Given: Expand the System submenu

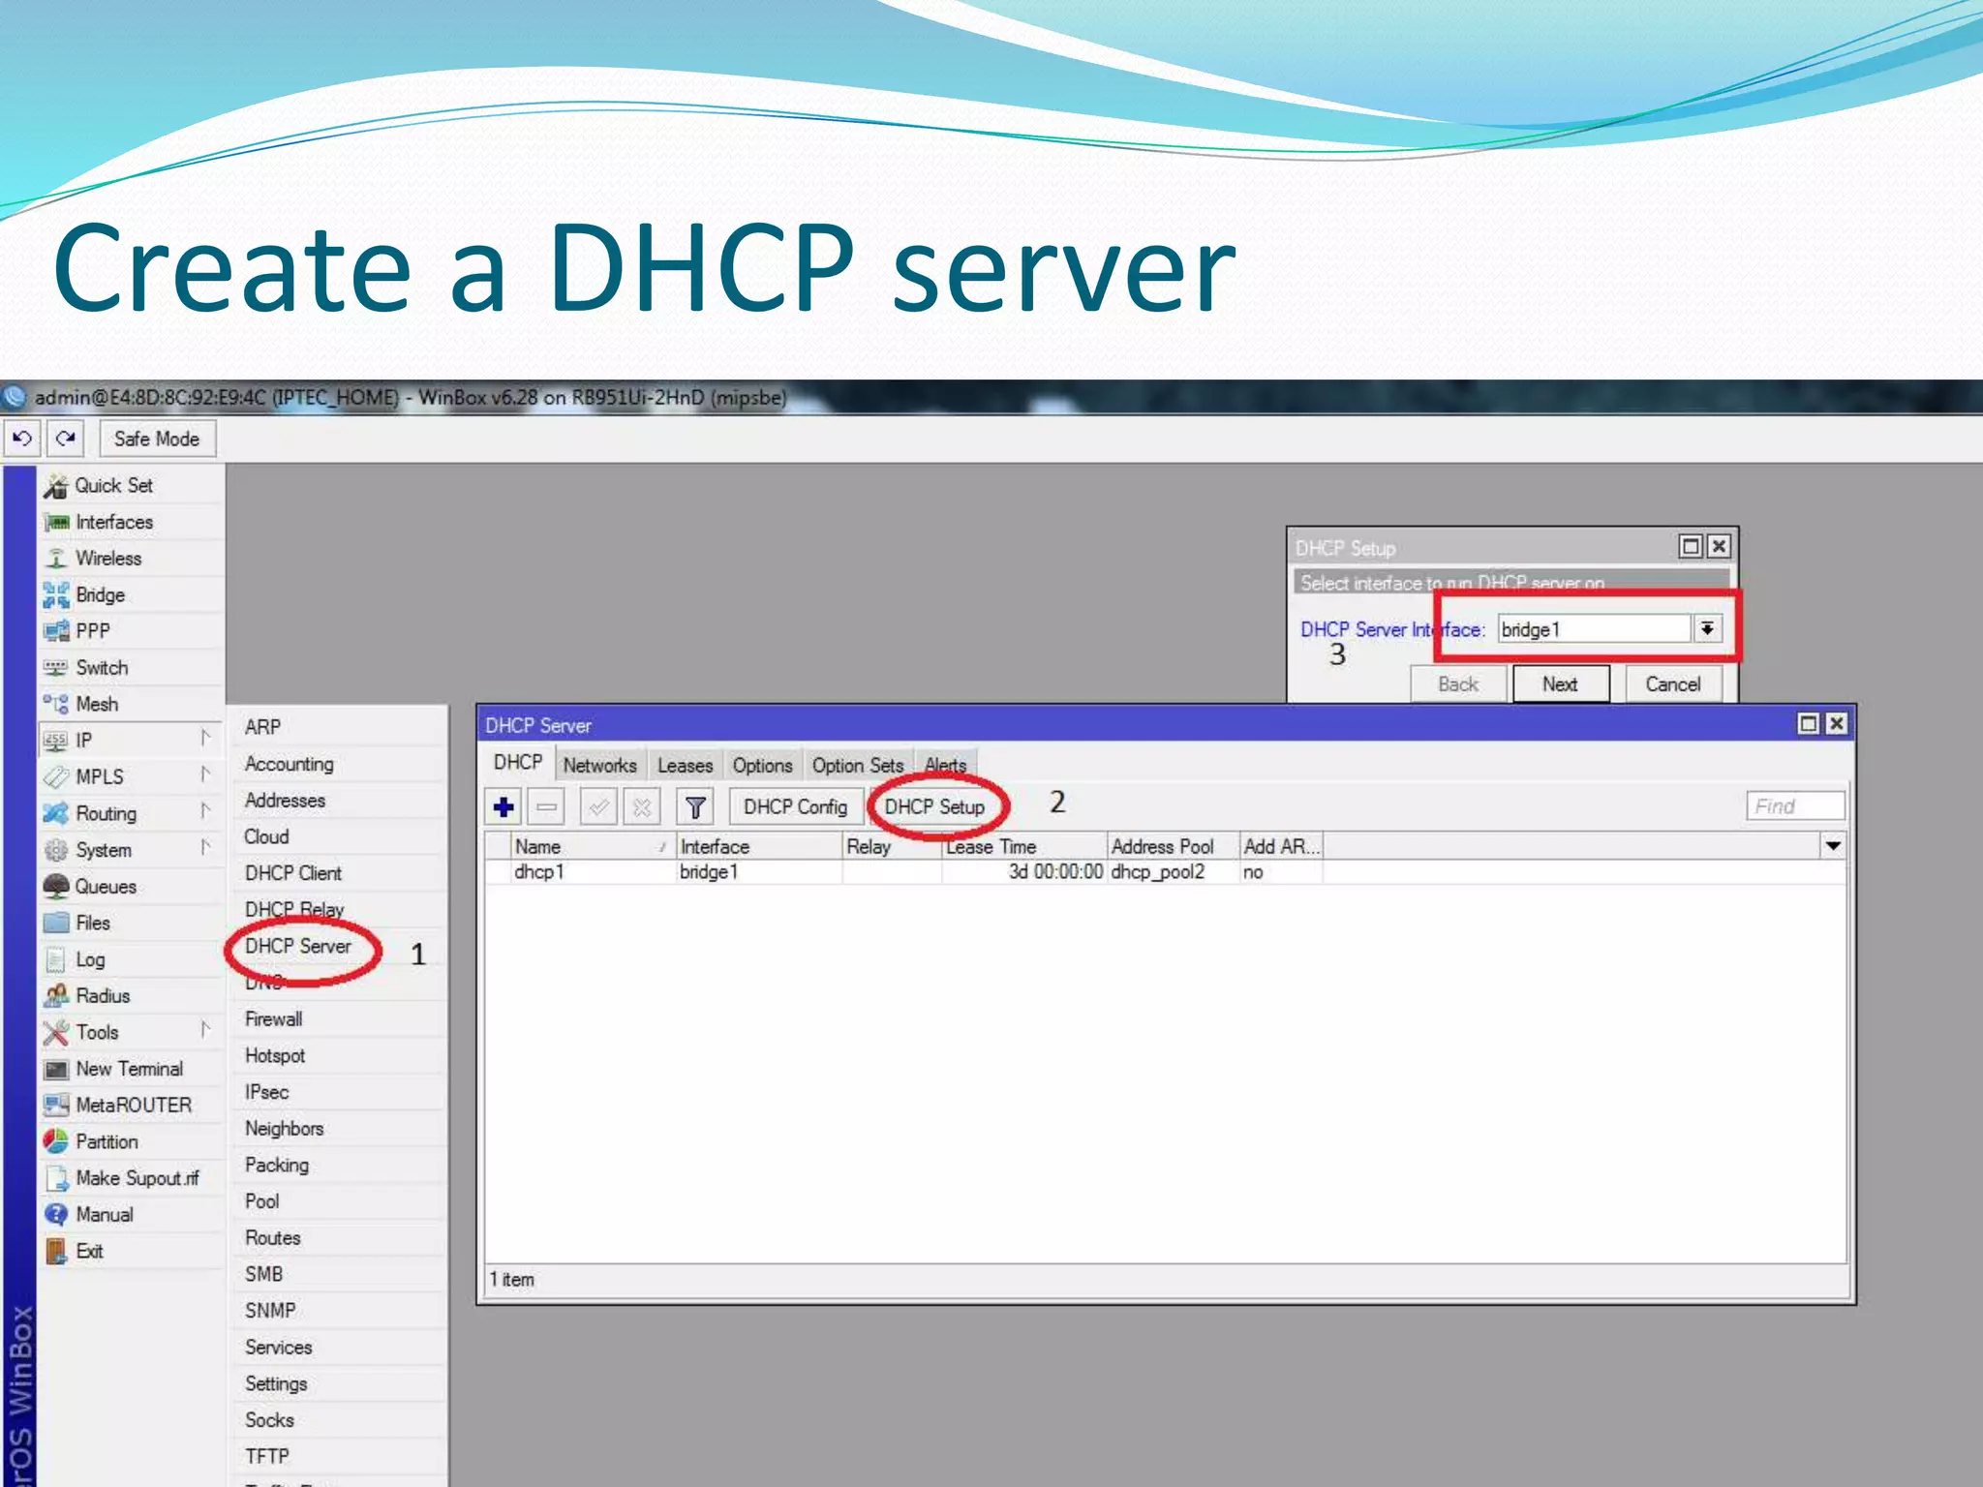Looking at the screenshot, I should point(131,850).
